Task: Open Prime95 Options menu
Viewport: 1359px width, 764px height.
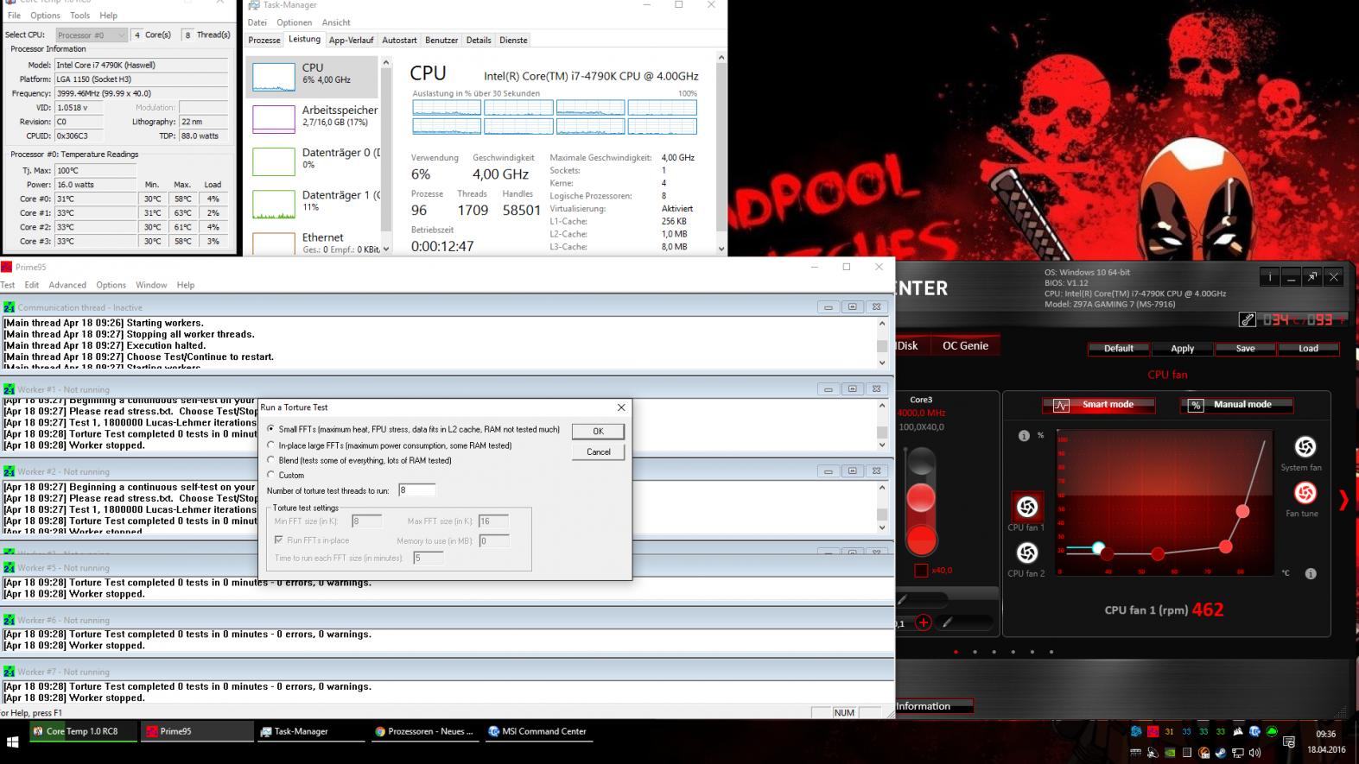Action: [x=111, y=285]
